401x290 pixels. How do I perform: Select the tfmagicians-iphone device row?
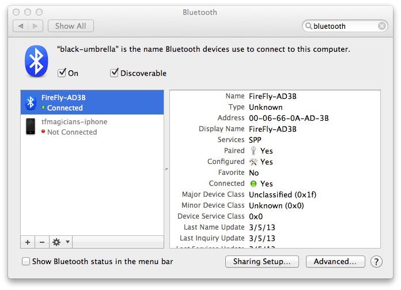tap(92, 127)
